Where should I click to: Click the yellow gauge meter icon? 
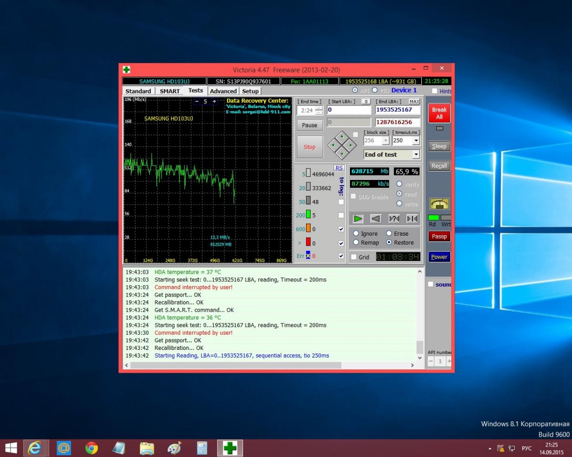439,204
